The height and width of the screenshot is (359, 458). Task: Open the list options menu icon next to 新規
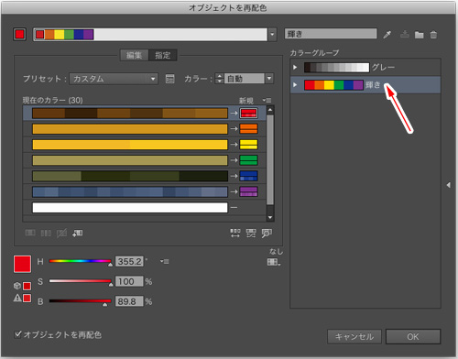267,100
